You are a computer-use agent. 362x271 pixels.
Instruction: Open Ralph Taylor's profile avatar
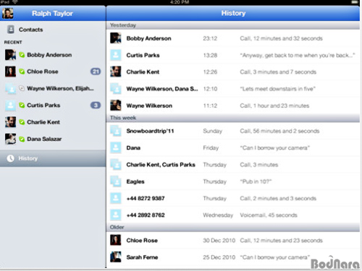click(7, 13)
